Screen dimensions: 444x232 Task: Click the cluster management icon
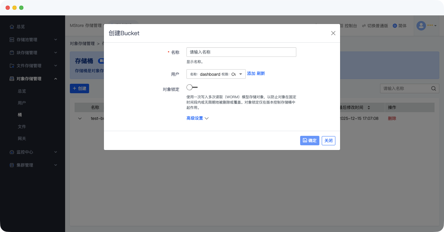[12, 165]
